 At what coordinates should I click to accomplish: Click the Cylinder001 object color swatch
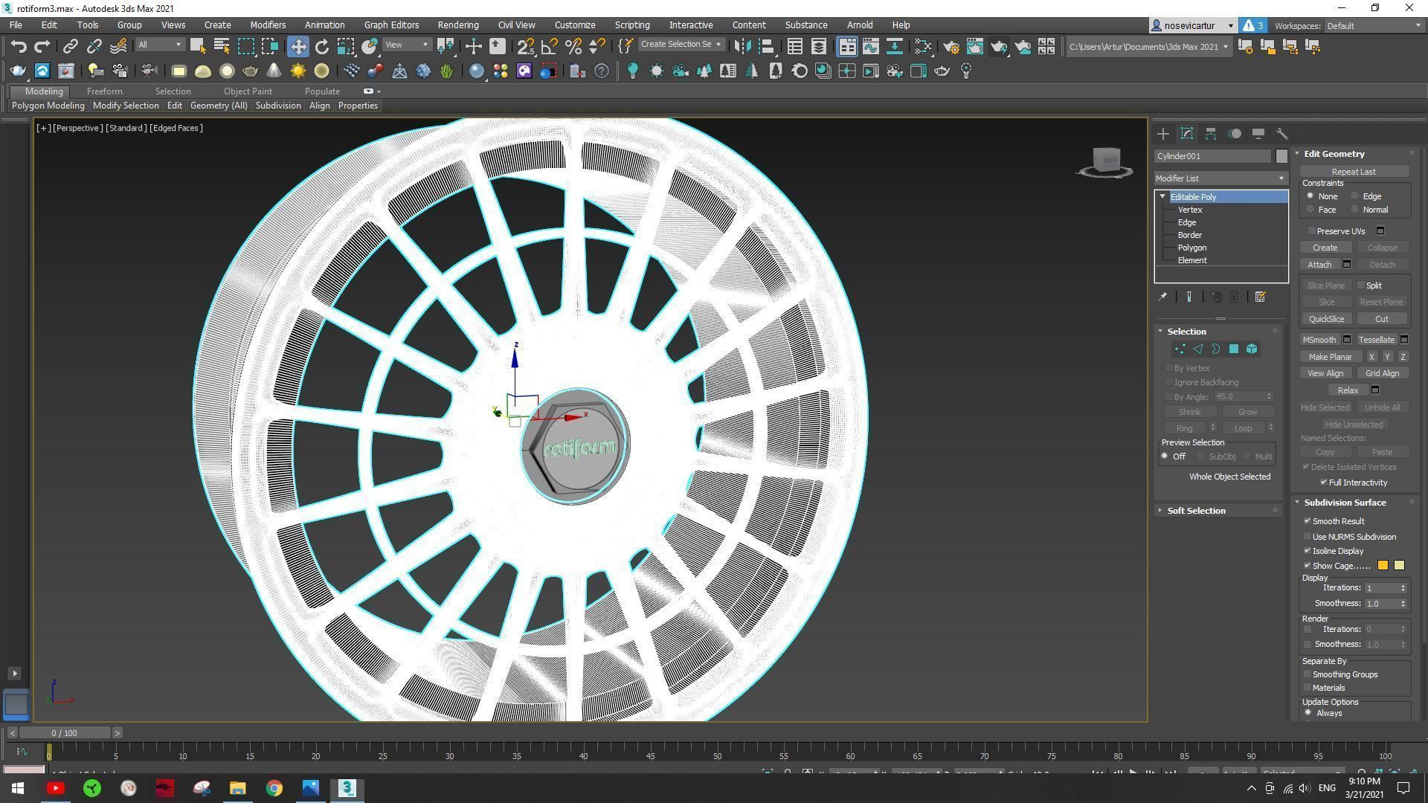point(1281,155)
